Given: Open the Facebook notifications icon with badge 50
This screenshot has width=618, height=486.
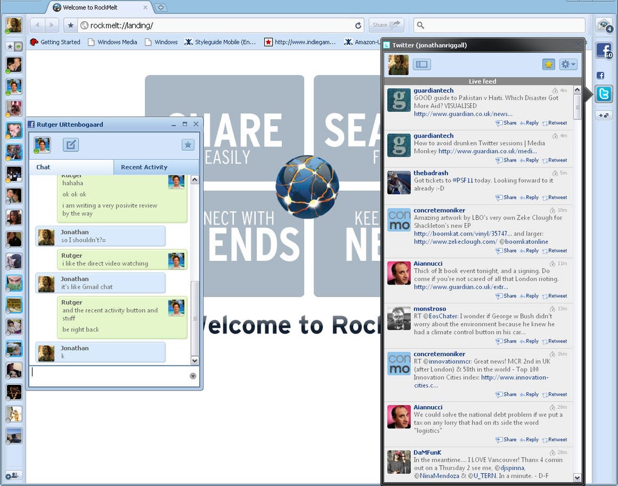Looking at the screenshot, I should (x=604, y=51).
